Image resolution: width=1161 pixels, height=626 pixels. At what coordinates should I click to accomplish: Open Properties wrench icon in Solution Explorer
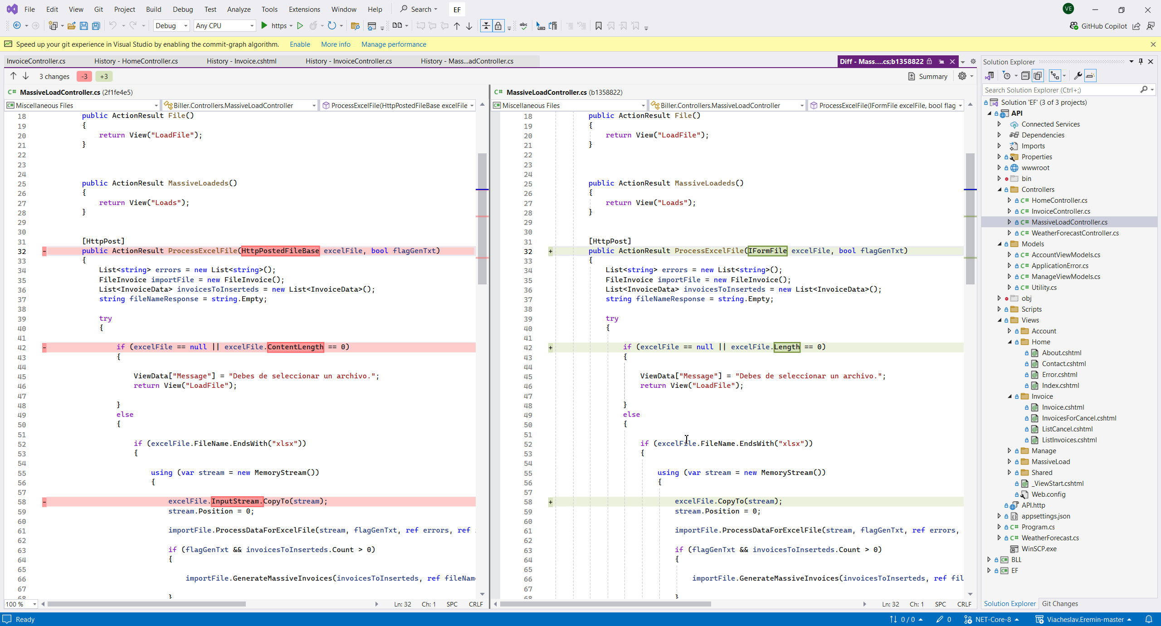[x=1078, y=76]
